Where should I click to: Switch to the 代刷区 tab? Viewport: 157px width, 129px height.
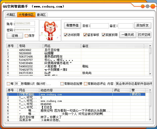click(x=11, y=15)
